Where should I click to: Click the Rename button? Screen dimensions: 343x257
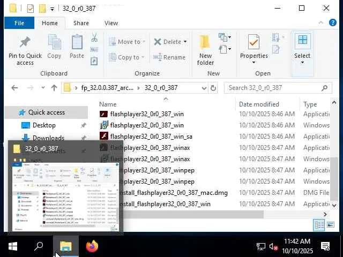pyautogui.click(x=169, y=57)
